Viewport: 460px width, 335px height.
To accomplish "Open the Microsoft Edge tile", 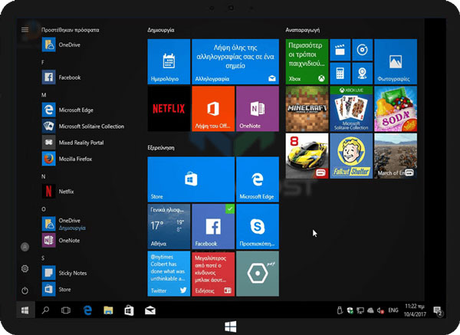I will tap(258, 179).
